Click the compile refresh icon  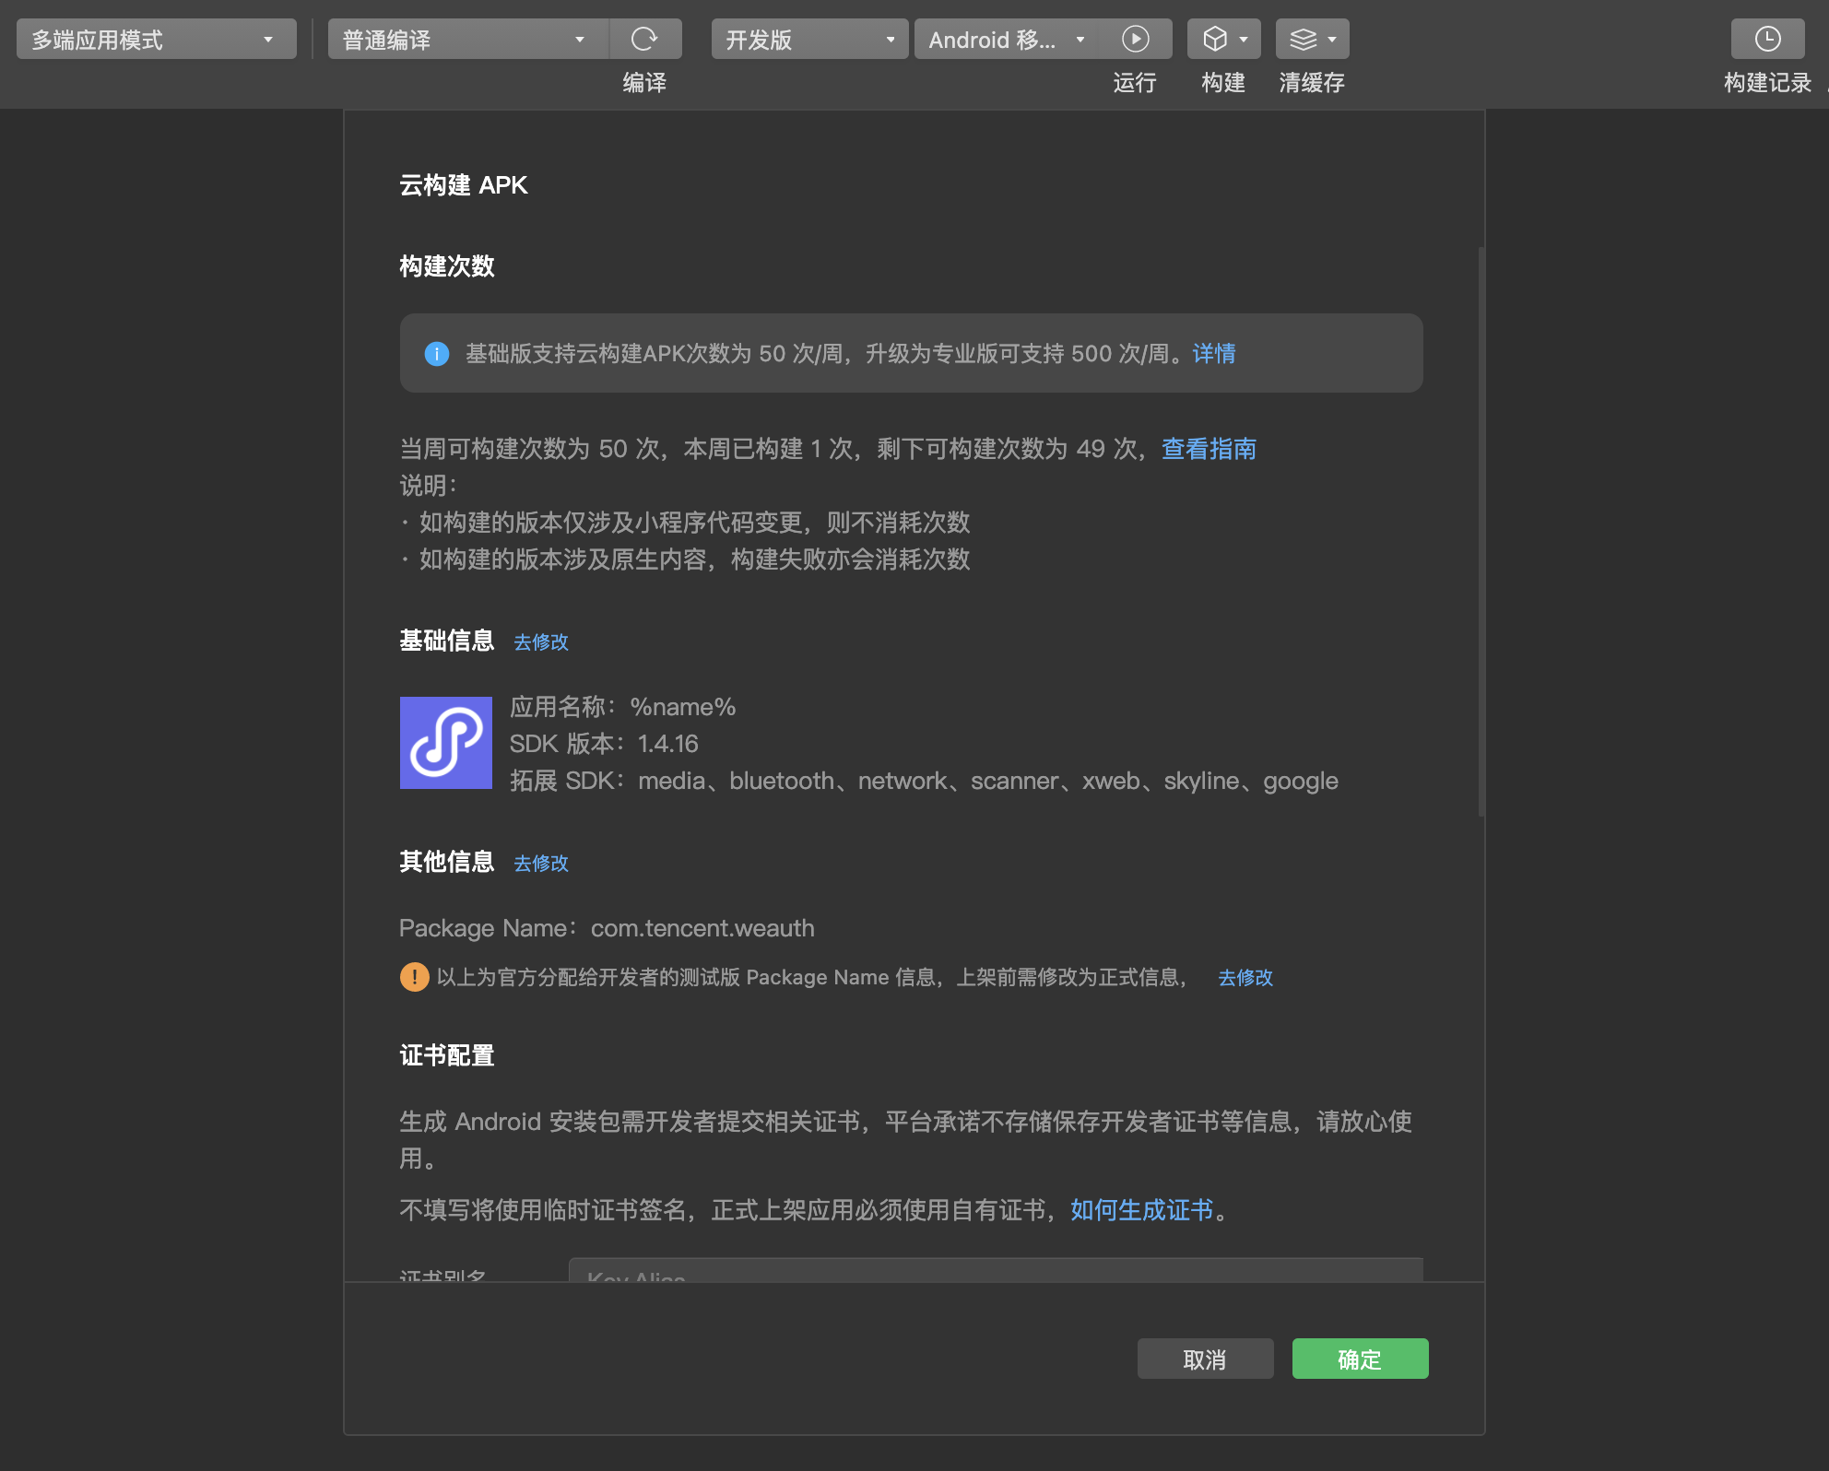[644, 40]
